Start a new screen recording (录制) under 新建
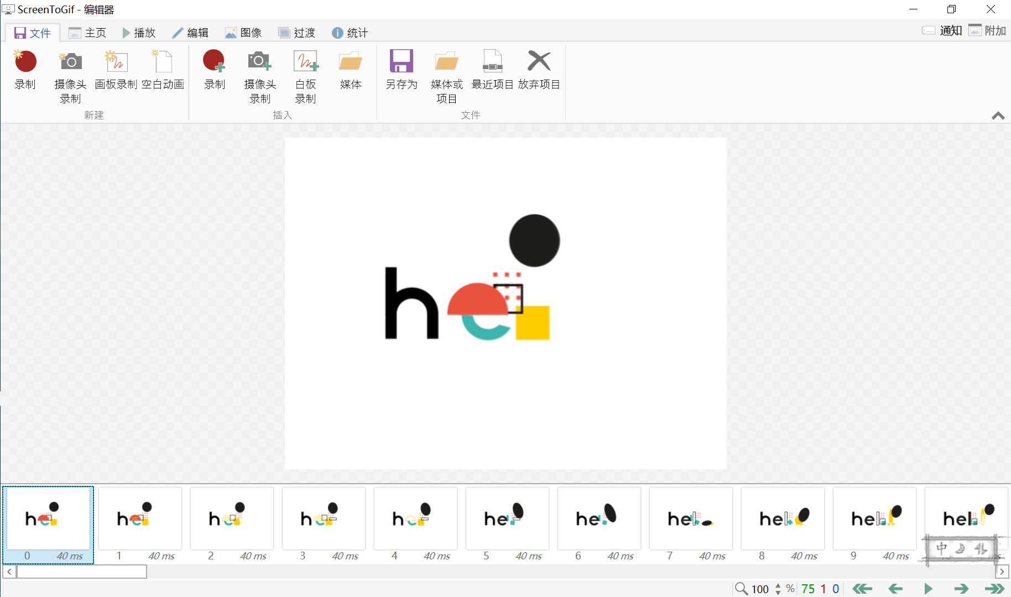The image size is (1011, 597). pyautogui.click(x=25, y=70)
